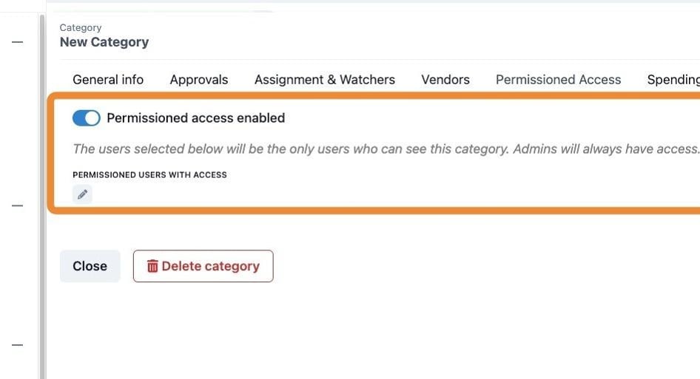700x379 pixels.
Task: Go to the Assignment & Watchers tab
Action: pos(325,80)
